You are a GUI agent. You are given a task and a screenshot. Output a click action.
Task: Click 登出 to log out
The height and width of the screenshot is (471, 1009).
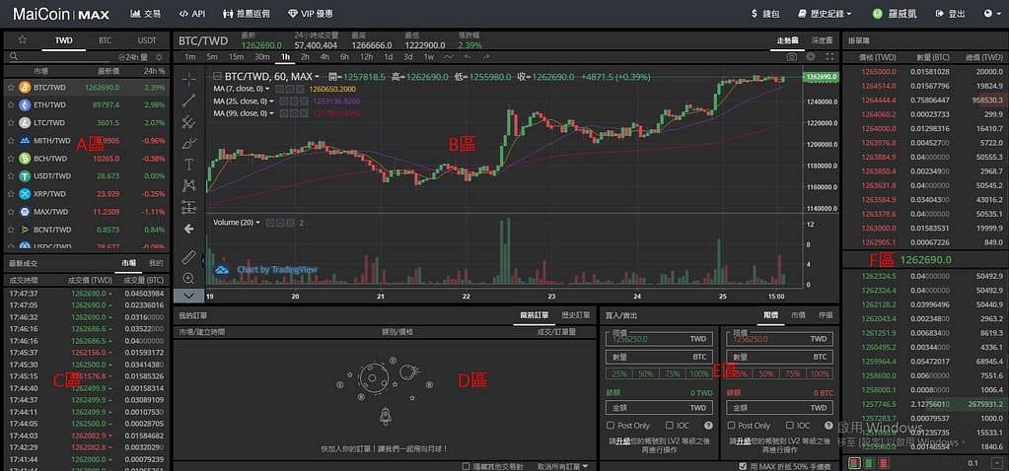click(951, 14)
